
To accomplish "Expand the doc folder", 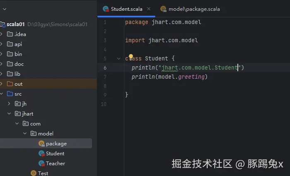I will (2, 64).
